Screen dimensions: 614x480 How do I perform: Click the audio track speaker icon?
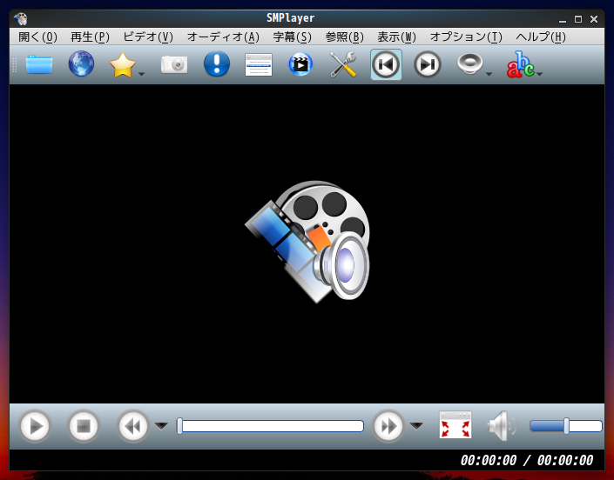coord(470,63)
